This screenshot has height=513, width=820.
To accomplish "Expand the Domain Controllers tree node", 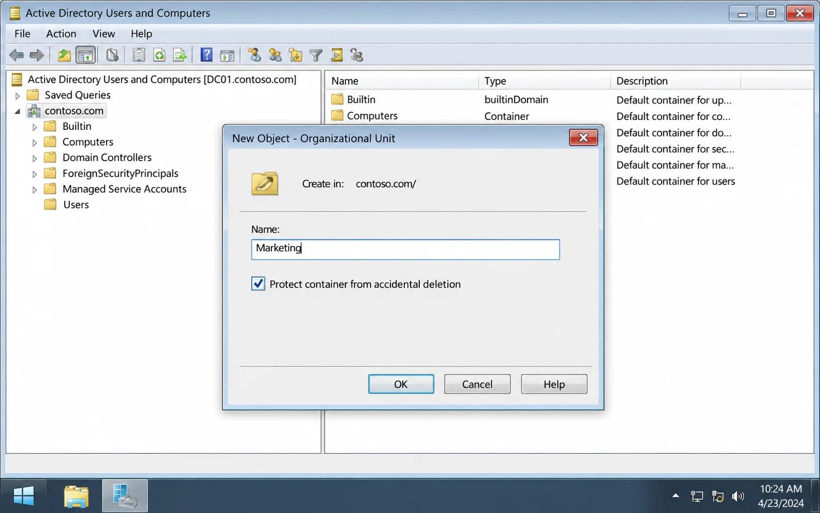I will pyautogui.click(x=35, y=158).
